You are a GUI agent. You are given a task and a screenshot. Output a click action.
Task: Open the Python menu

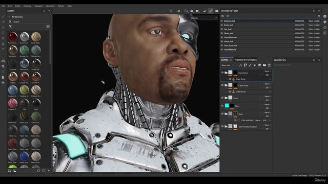[61, 6]
